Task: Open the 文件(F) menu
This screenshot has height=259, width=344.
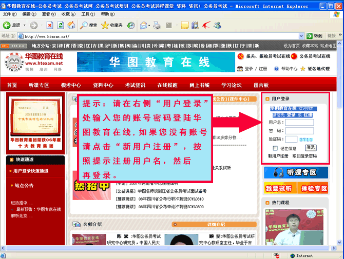Action: (x=9, y=14)
